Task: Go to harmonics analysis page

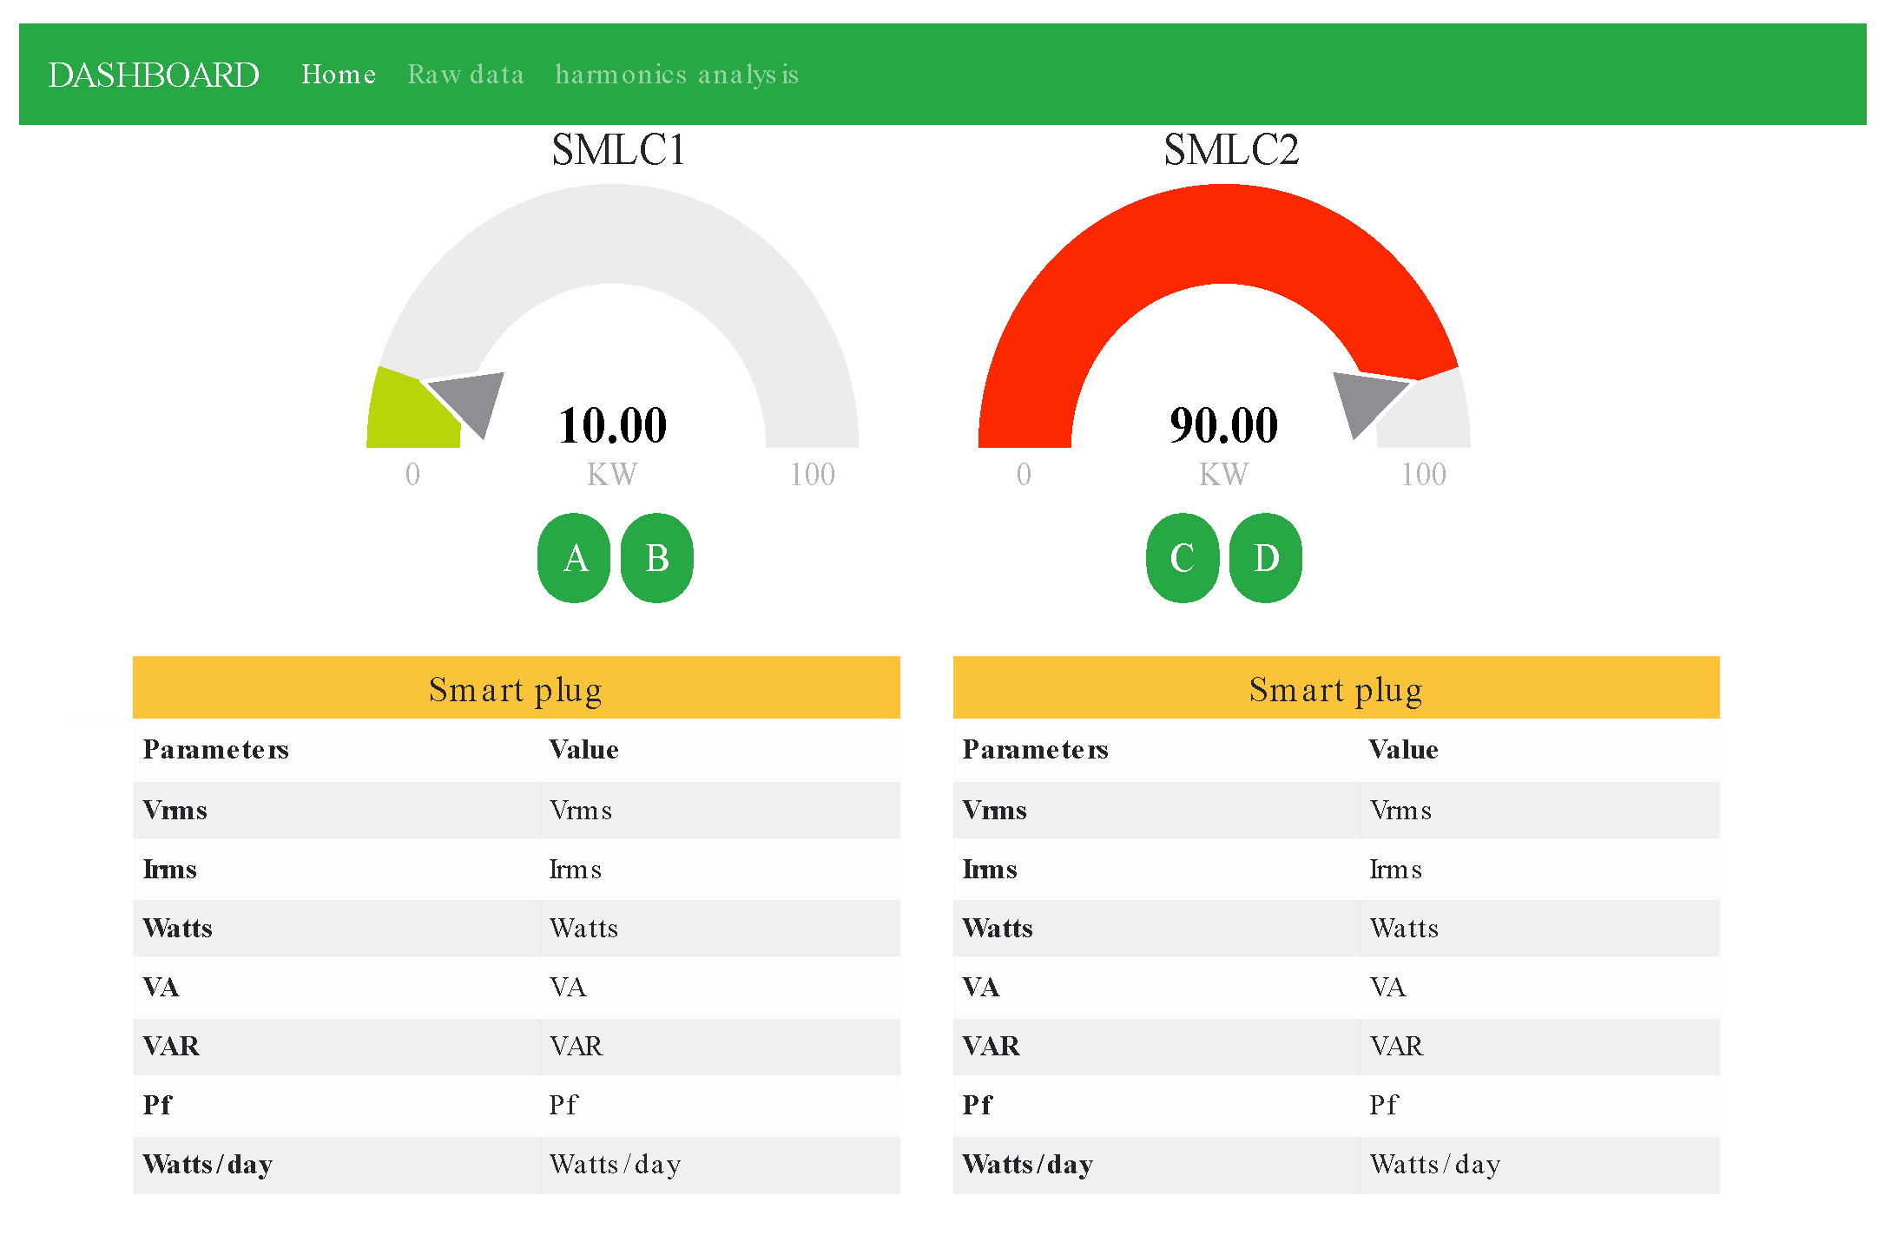Action: point(676,75)
